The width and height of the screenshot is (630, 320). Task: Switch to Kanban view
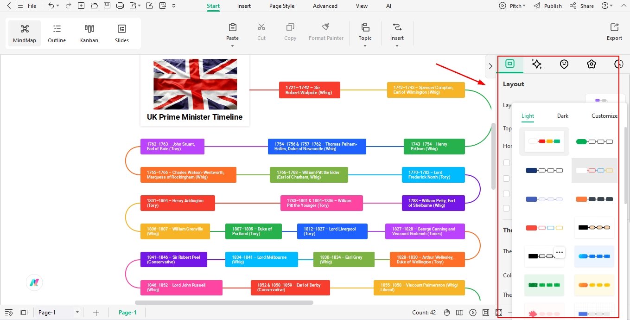point(89,34)
